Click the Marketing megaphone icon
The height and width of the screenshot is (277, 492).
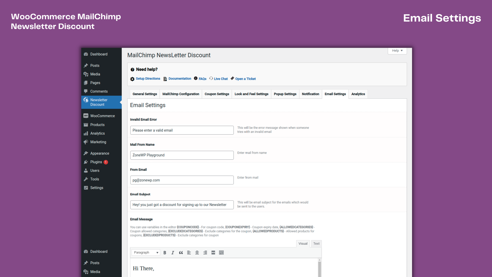[x=86, y=142]
